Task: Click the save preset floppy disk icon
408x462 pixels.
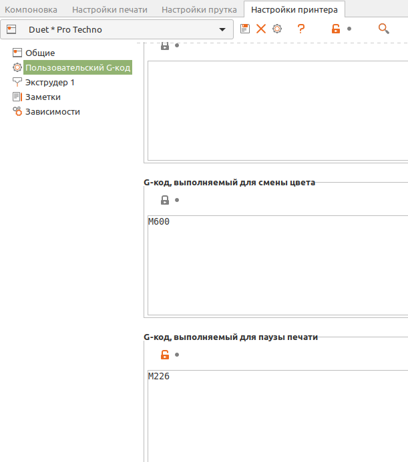Action: coord(245,29)
